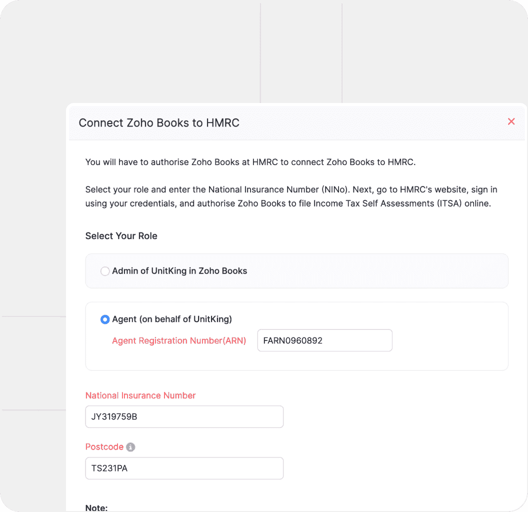
Task: Choose the Admin role radio option
Action: pos(105,271)
